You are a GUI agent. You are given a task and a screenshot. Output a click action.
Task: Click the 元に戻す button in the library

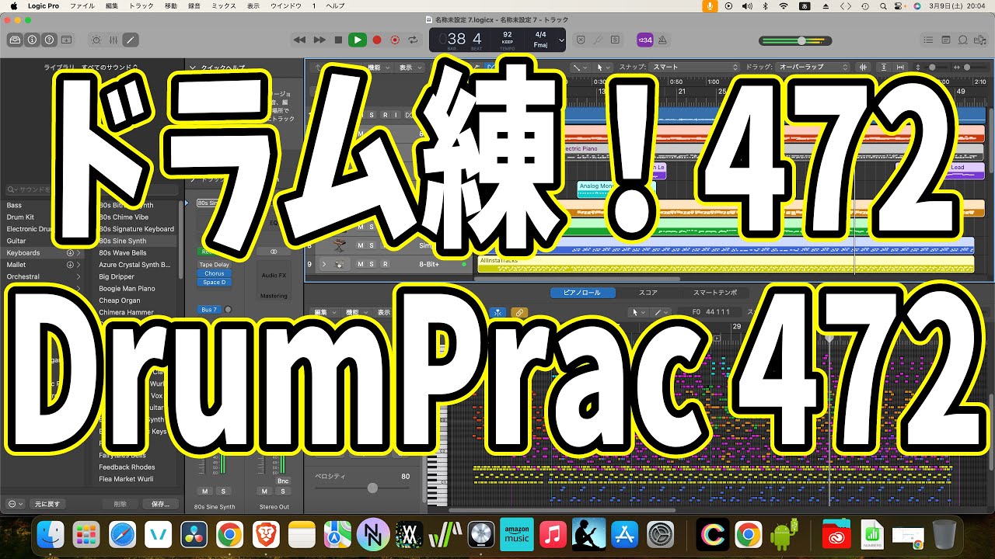point(45,504)
